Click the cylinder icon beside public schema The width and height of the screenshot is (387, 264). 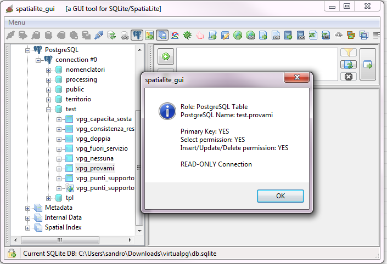point(59,90)
